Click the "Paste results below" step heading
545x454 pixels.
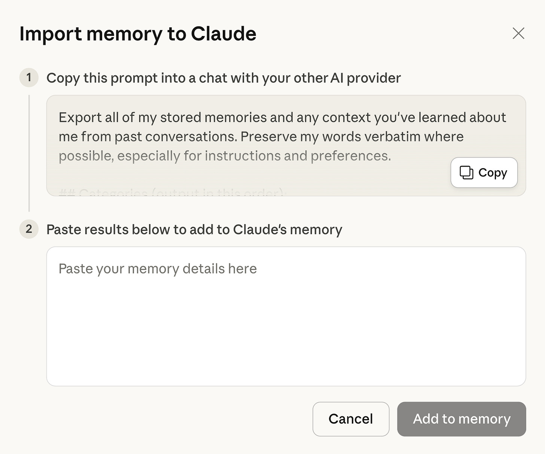[194, 229]
